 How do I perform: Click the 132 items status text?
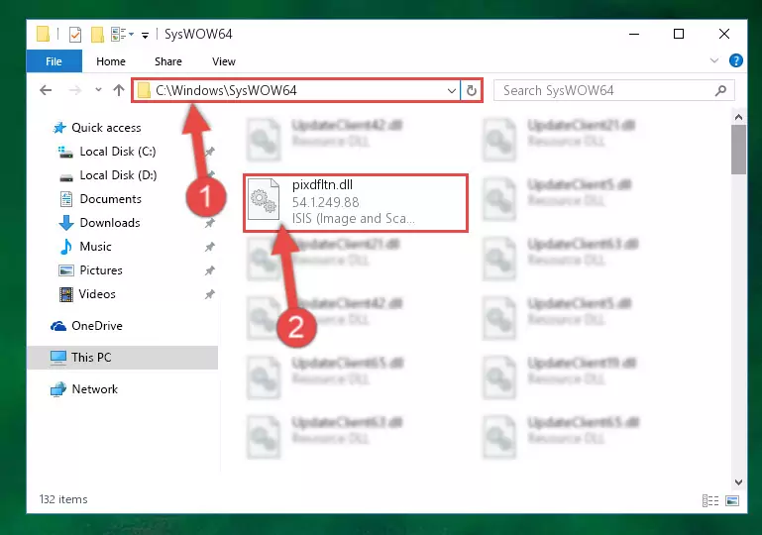point(63,499)
